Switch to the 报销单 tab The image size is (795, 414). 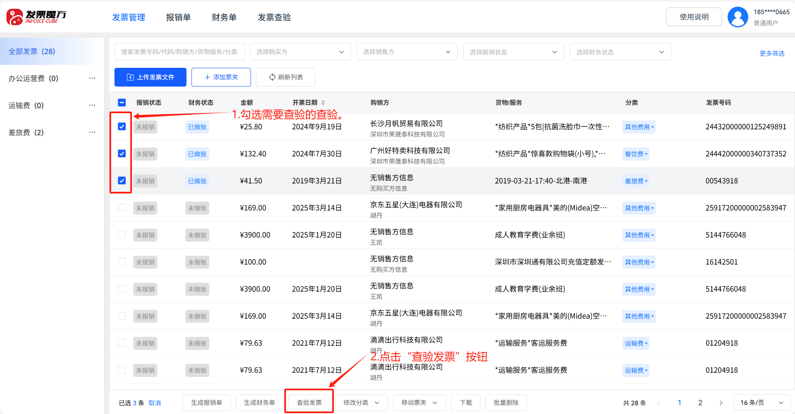(x=178, y=17)
